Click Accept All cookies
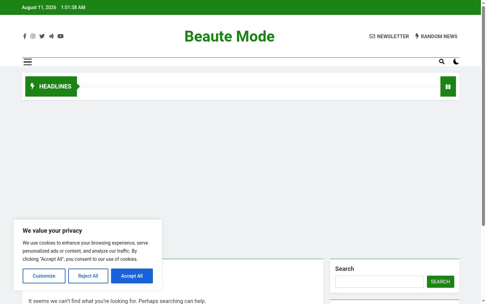The width and height of the screenshot is (486, 304). click(x=132, y=276)
